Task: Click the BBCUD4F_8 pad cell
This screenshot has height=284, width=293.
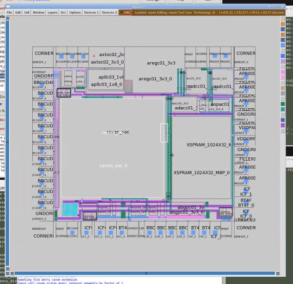Action: 43,139
